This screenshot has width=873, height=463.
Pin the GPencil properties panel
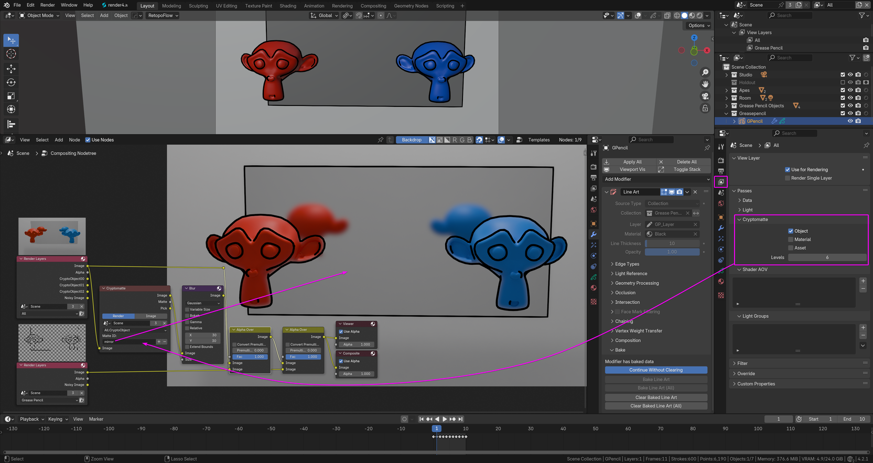(x=707, y=148)
